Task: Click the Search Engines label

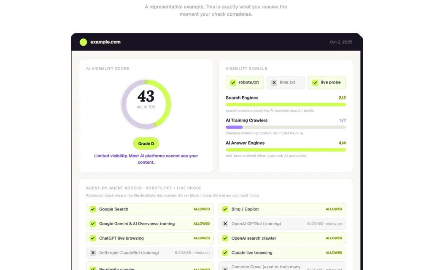Action: click(x=242, y=98)
